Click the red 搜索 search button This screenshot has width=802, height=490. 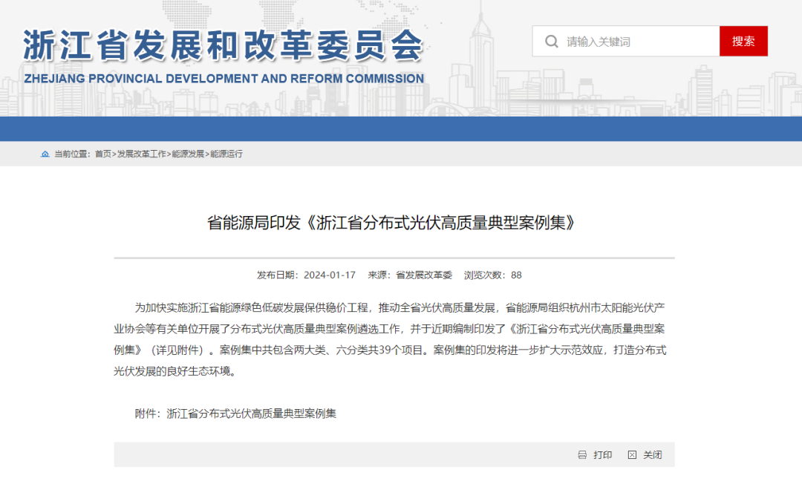(743, 41)
